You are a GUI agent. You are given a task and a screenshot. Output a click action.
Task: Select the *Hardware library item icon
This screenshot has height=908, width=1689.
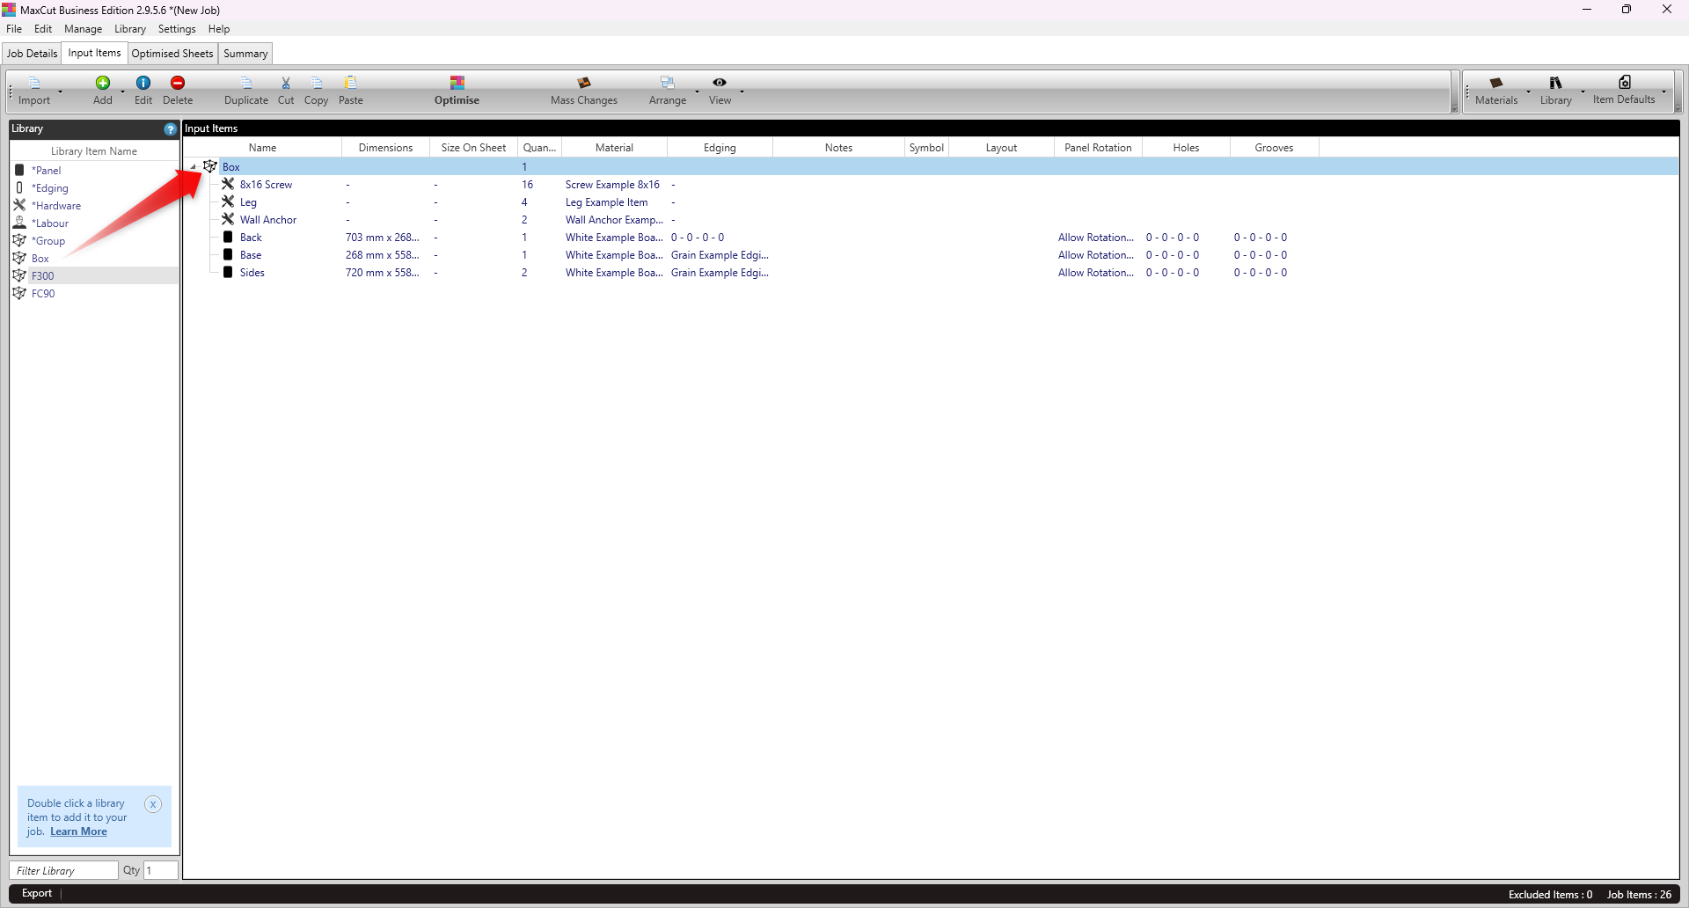(x=19, y=205)
